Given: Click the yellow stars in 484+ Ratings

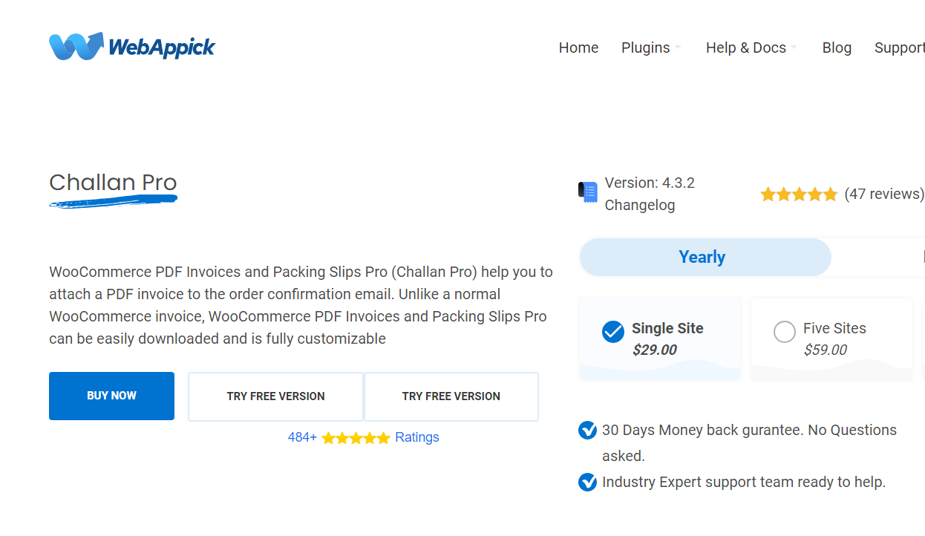Looking at the screenshot, I should 356,438.
